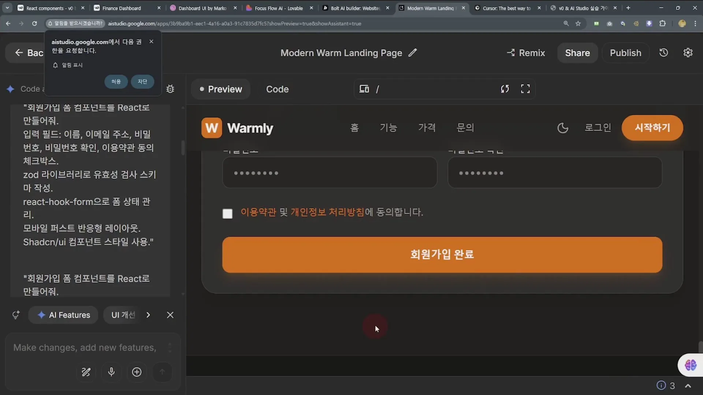Viewport: 703px width, 395px height.
Task: Click the info issues counter showing 3
Action: pos(666,385)
